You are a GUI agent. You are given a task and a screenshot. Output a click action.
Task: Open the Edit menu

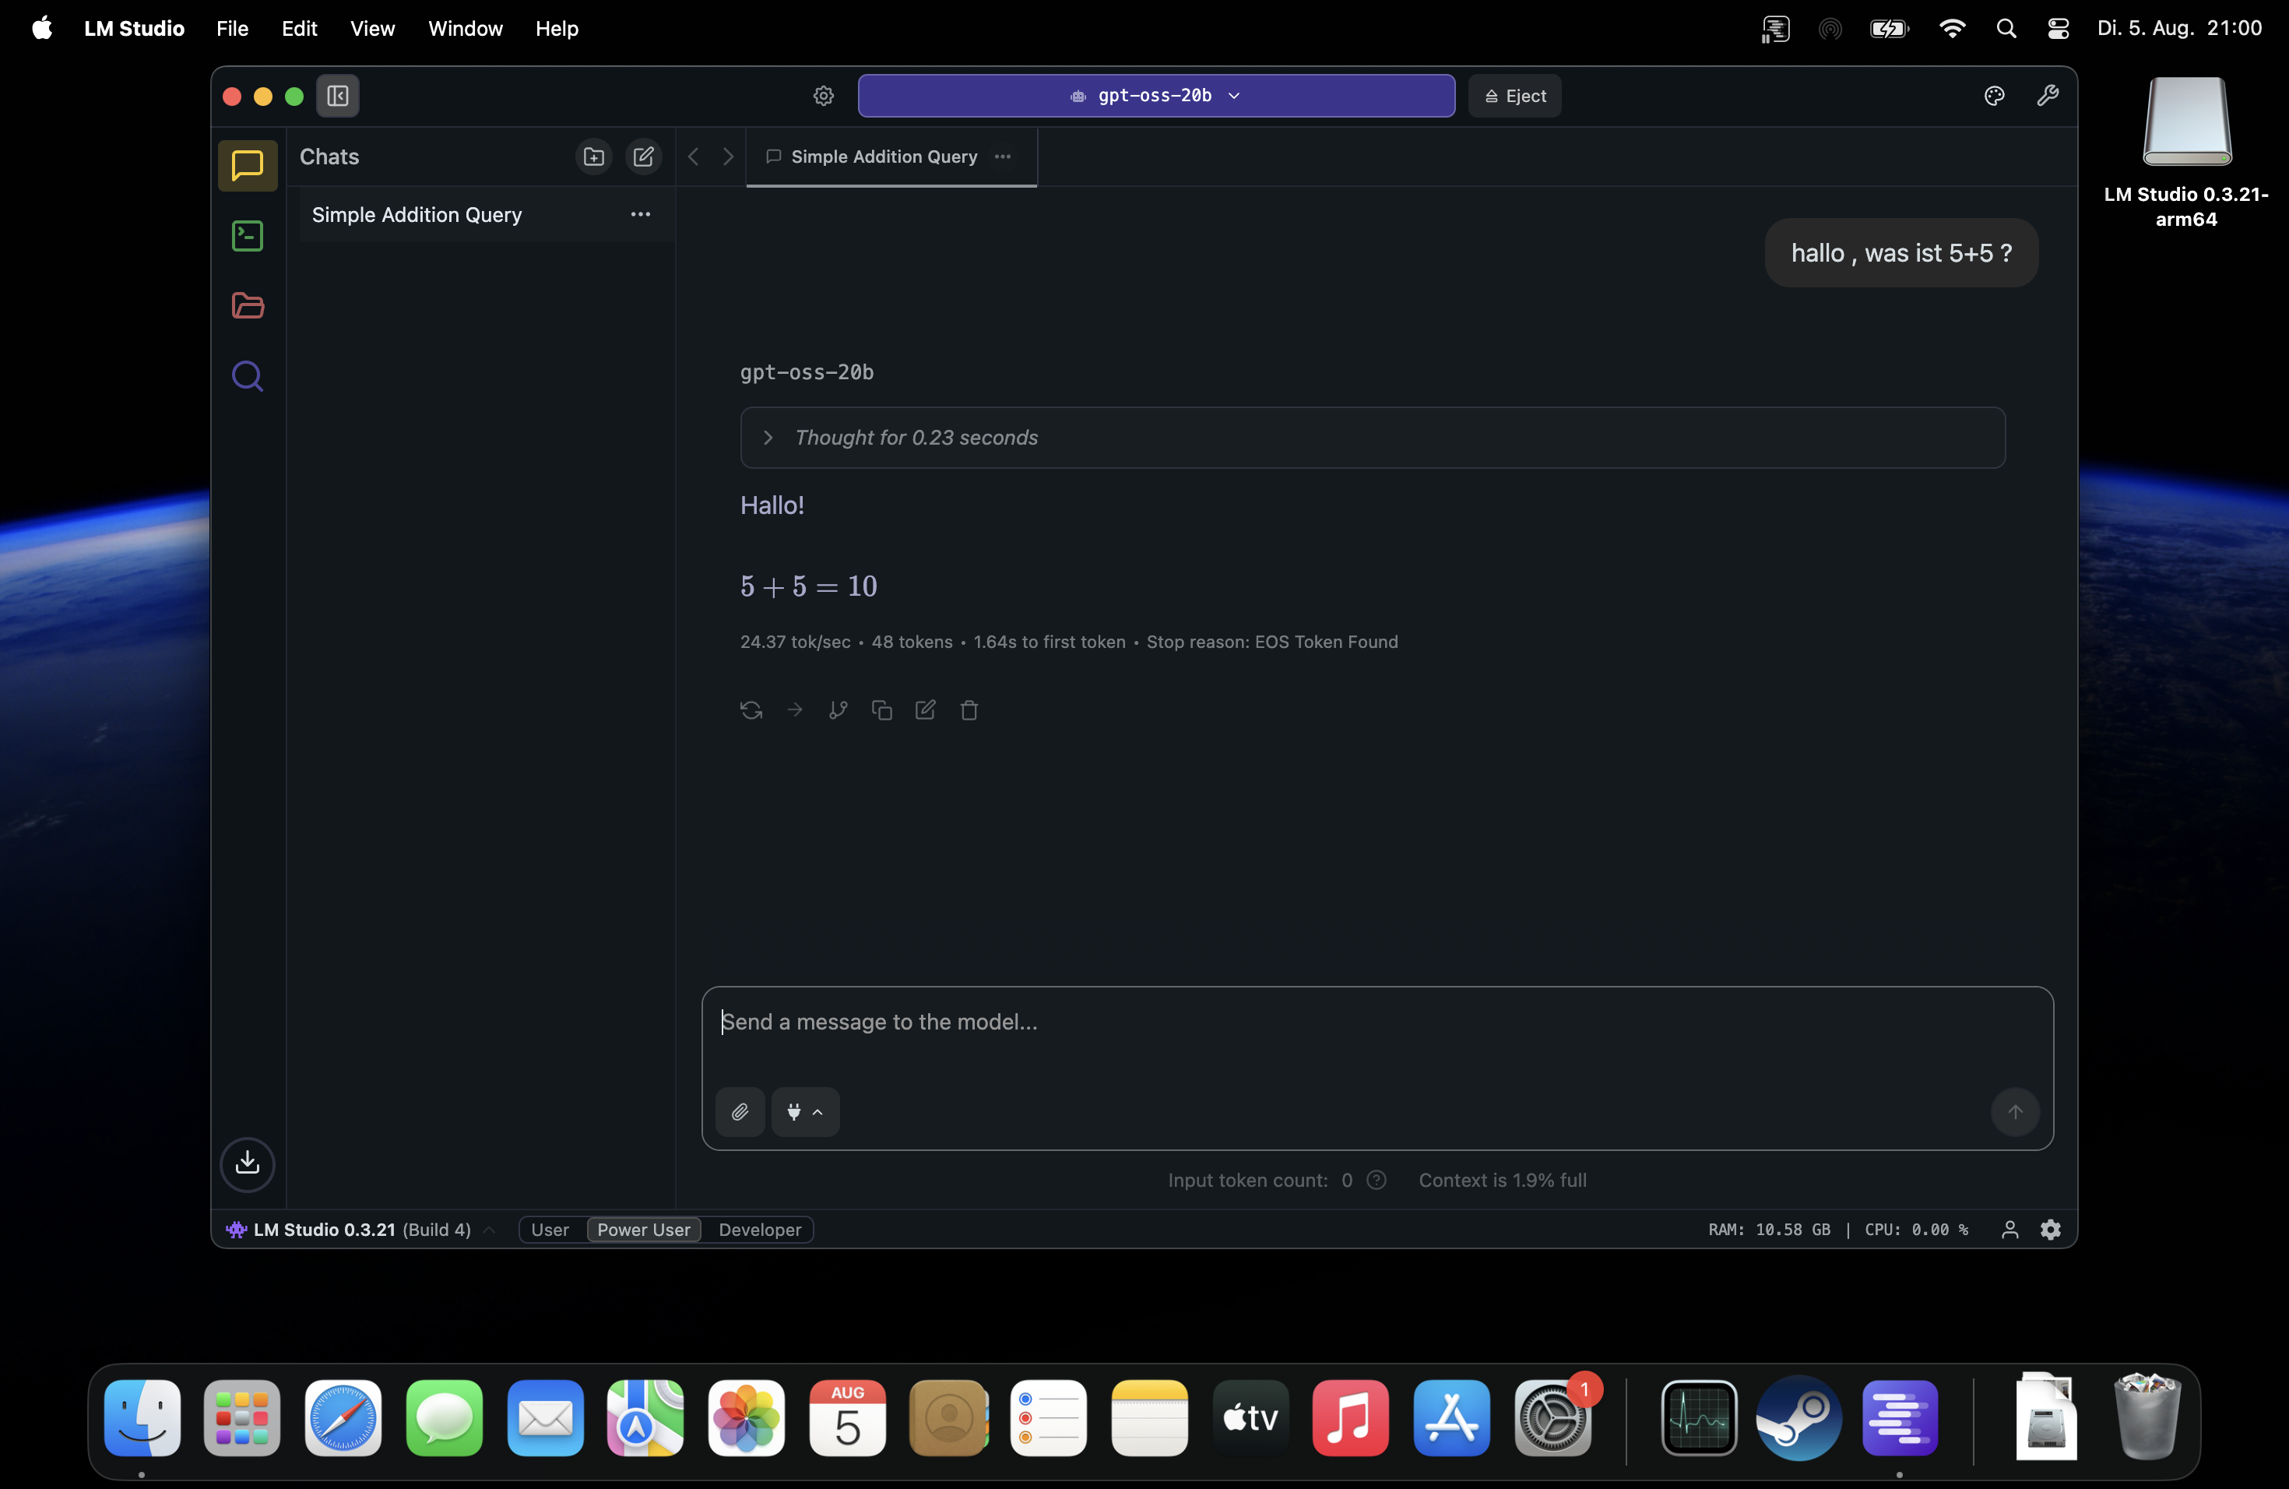click(299, 28)
